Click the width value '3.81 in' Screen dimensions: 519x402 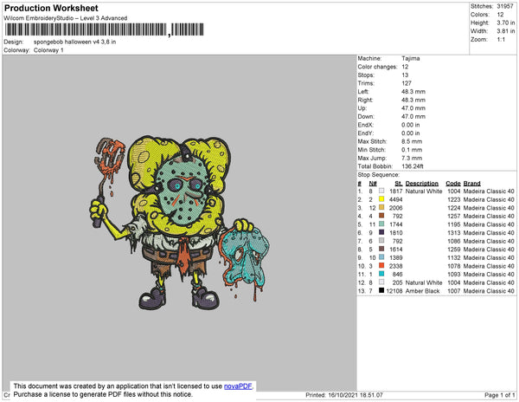[505, 31]
